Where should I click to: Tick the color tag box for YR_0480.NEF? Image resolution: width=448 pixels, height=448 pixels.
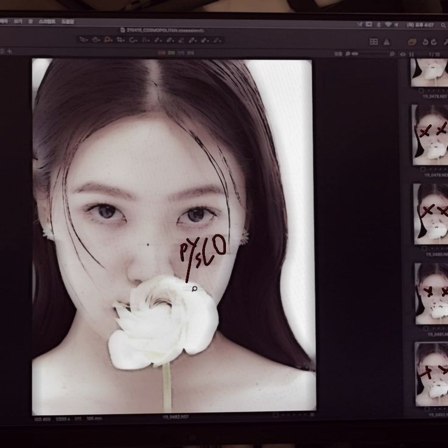pyautogui.click(x=424, y=248)
